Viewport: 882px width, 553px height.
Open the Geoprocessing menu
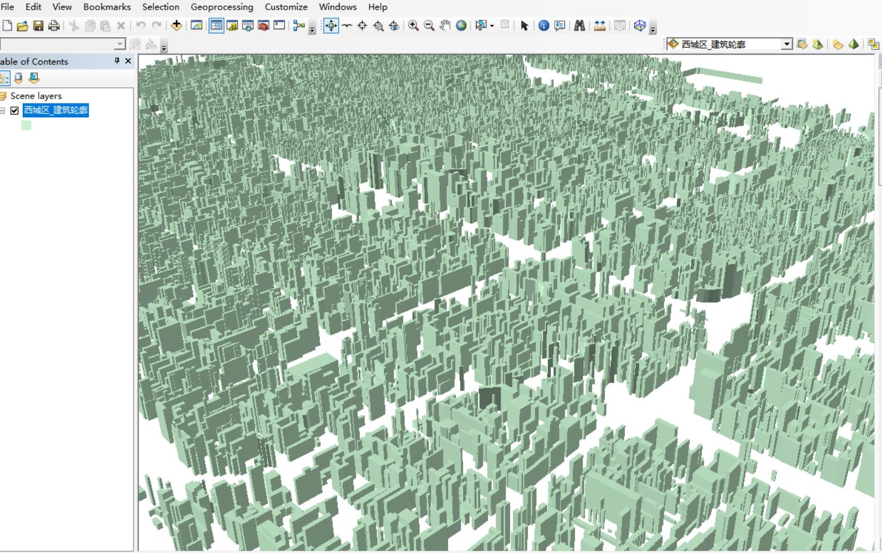(222, 7)
